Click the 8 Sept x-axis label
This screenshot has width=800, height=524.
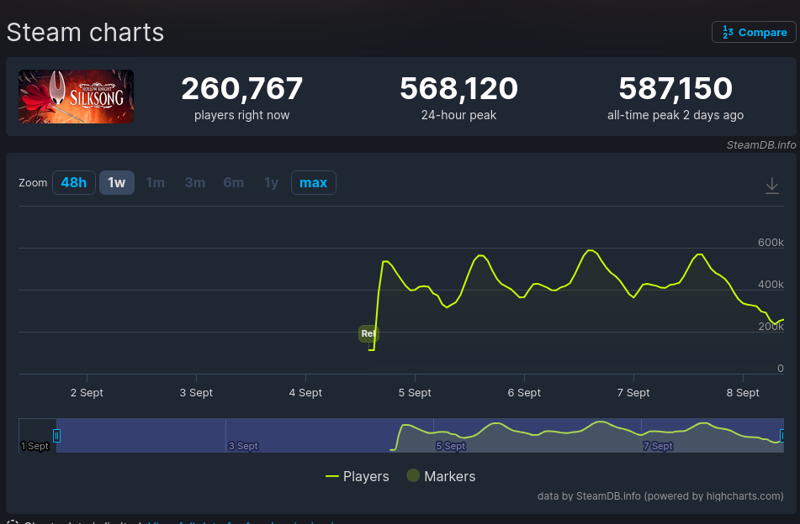coord(743,393)
